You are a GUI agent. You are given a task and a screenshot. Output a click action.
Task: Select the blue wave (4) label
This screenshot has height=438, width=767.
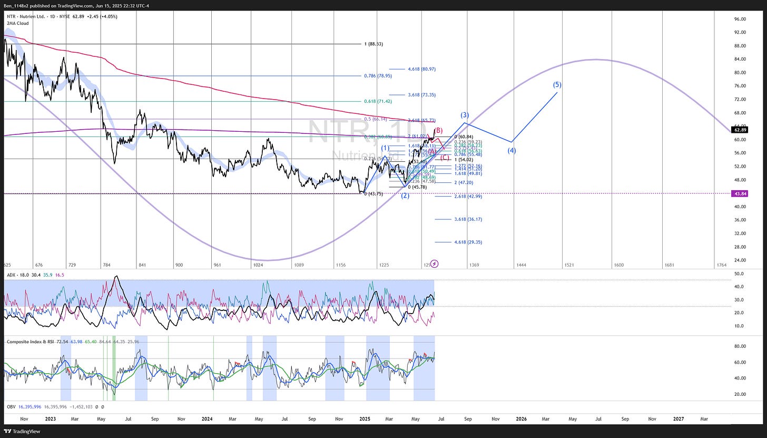pyautogui.click(x=512, y=150)
